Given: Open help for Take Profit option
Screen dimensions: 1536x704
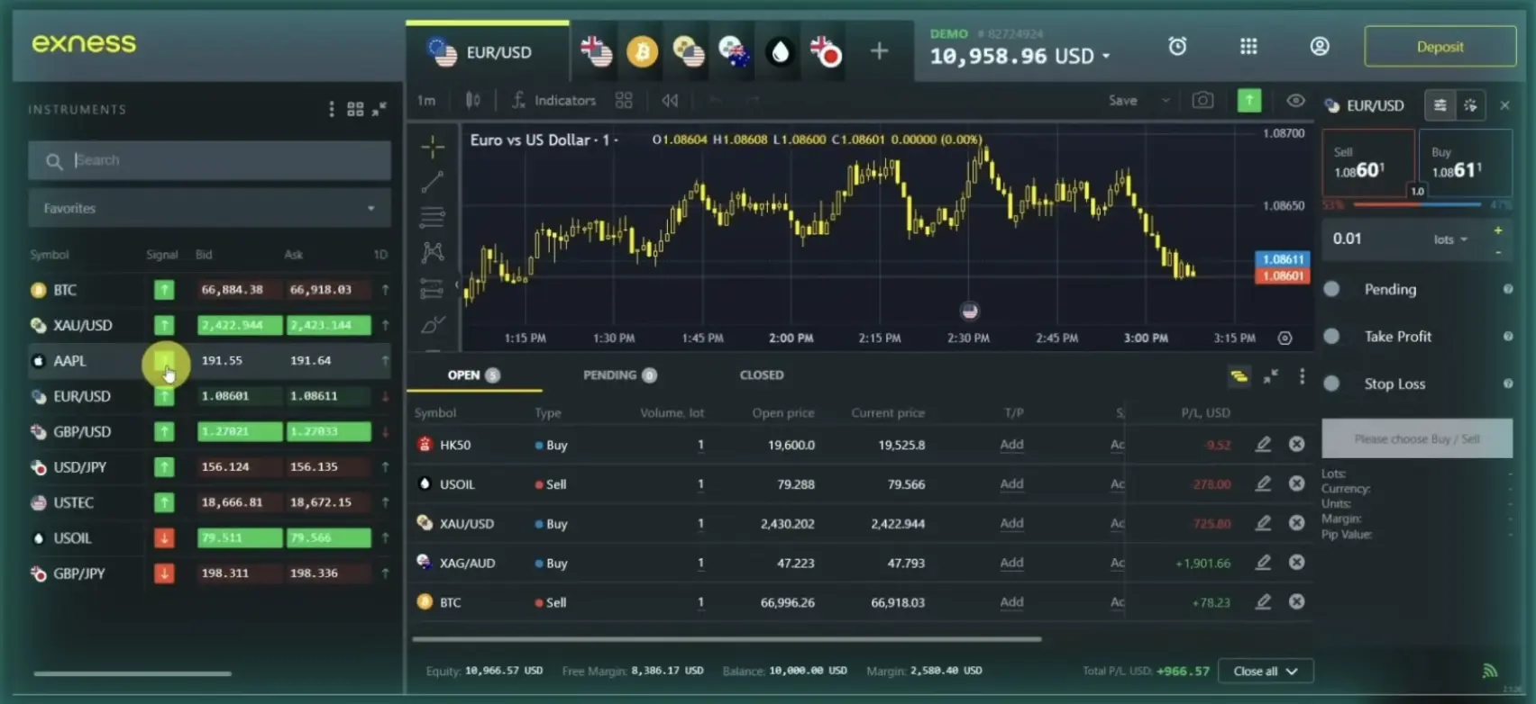Looking at the screenshot, I should pos(1507,336).
